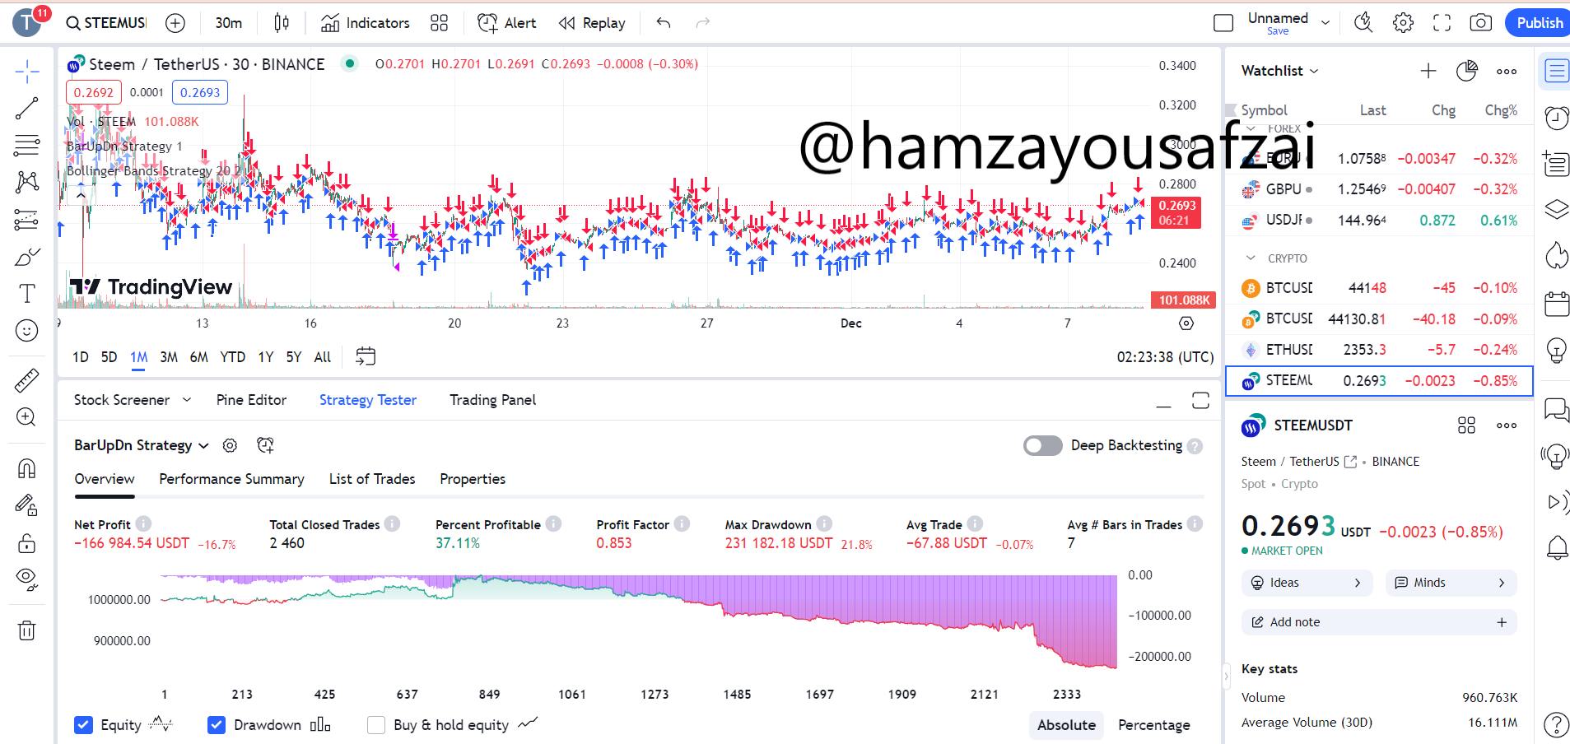This screenshot has height=744, width=1570.
Task: Activate the zoom in tool
Action: click(x=27, y=416)
